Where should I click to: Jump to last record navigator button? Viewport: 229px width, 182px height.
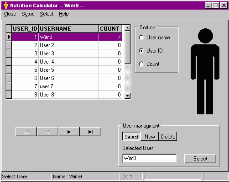tap(90, 132)
